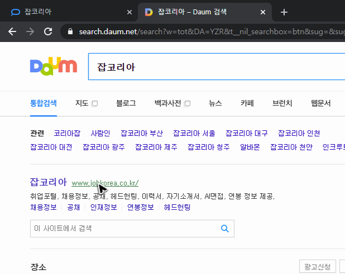The width and height of the screenshot is (345, 275).
Task: Open the 인재정보 sublink
Action: [x=103, y=207]
